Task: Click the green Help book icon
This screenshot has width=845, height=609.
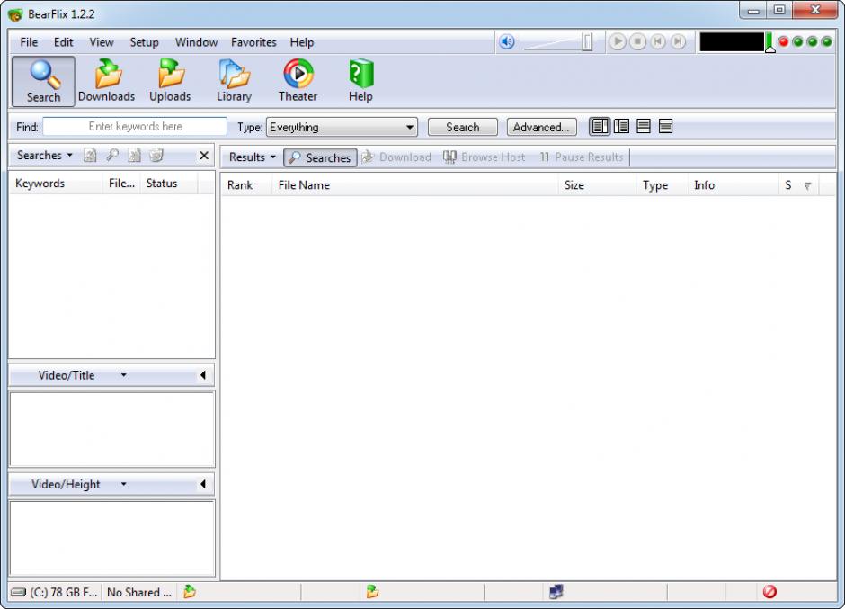Action: click(x=360, y=74)
